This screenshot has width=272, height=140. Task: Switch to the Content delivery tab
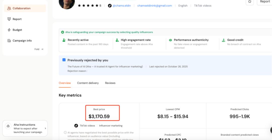[88, 83]
